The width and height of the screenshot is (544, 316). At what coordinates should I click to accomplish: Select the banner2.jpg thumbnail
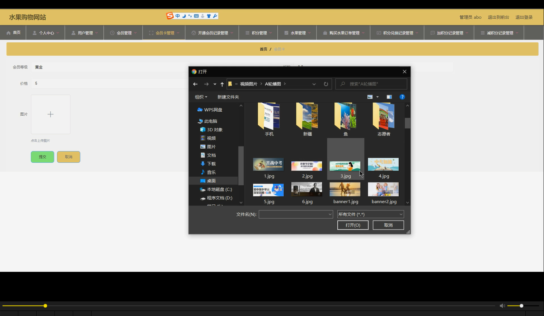(383, 189)
